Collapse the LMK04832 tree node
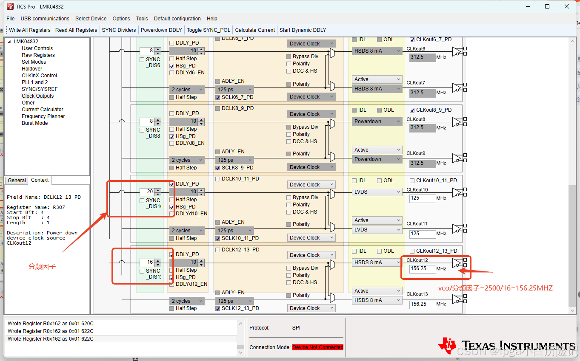Viewport: 580px width, 361px height. coord(9,42)
